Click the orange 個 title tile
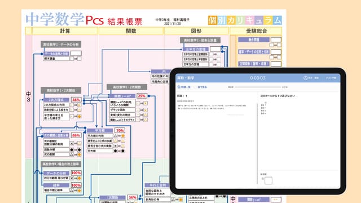The width and height of the screenshot is (361, 203). coord(213,20)
